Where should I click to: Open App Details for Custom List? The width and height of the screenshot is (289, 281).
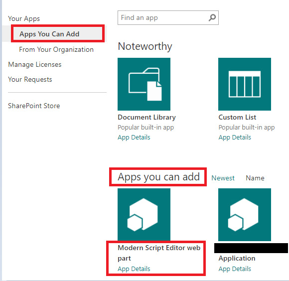pyautogui.click(x=235, y=138)
